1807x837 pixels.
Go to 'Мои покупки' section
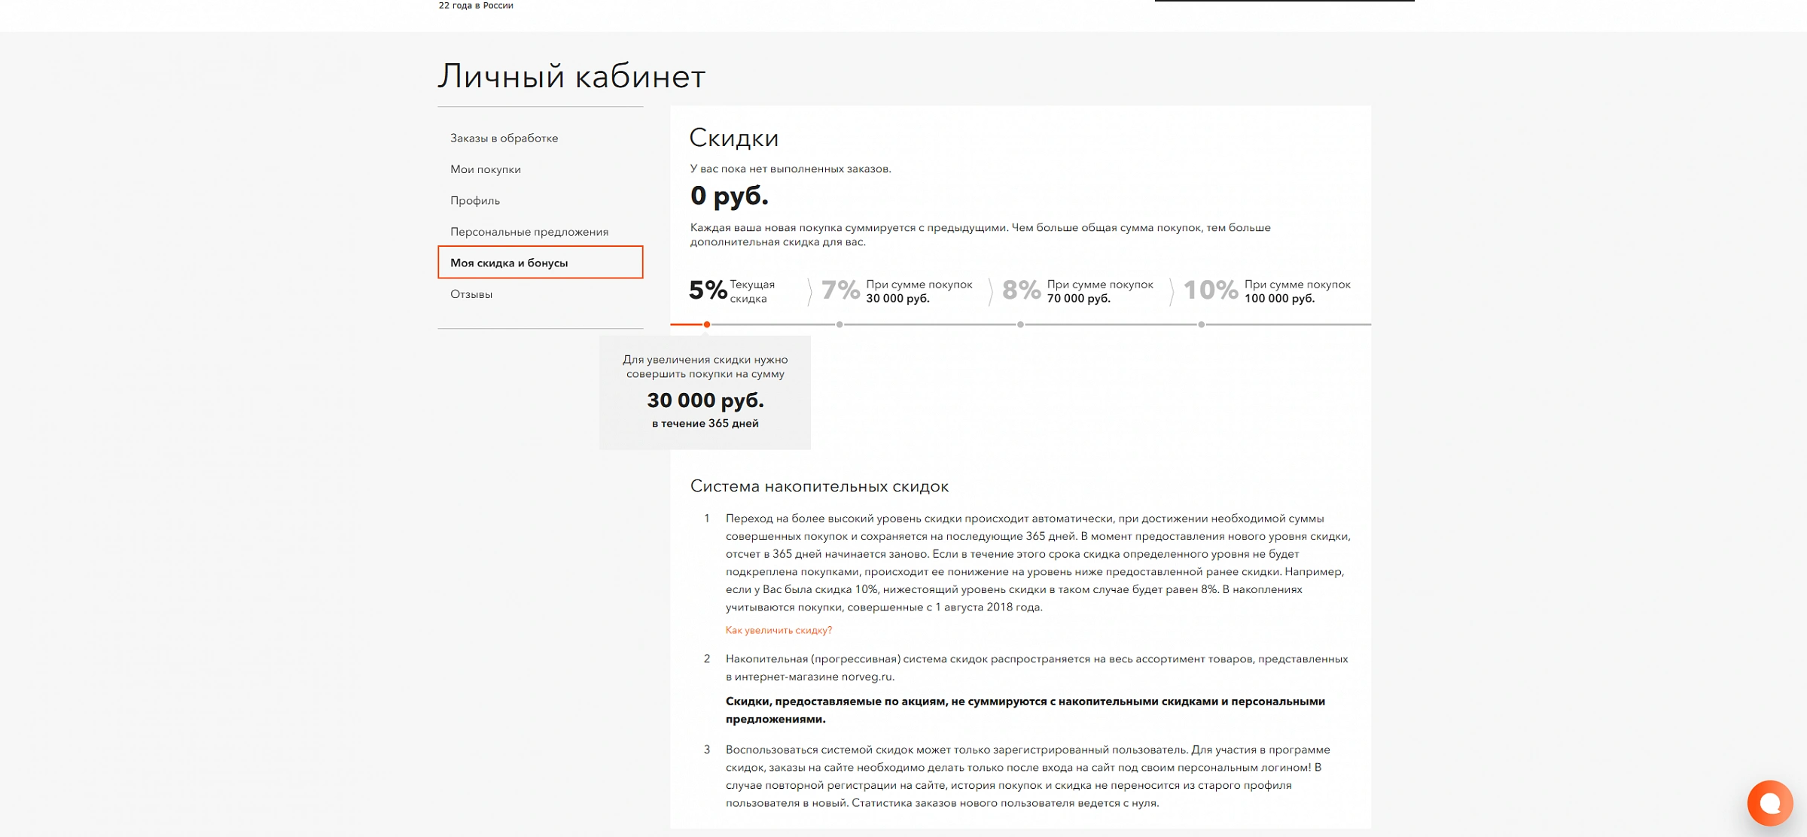485,169
